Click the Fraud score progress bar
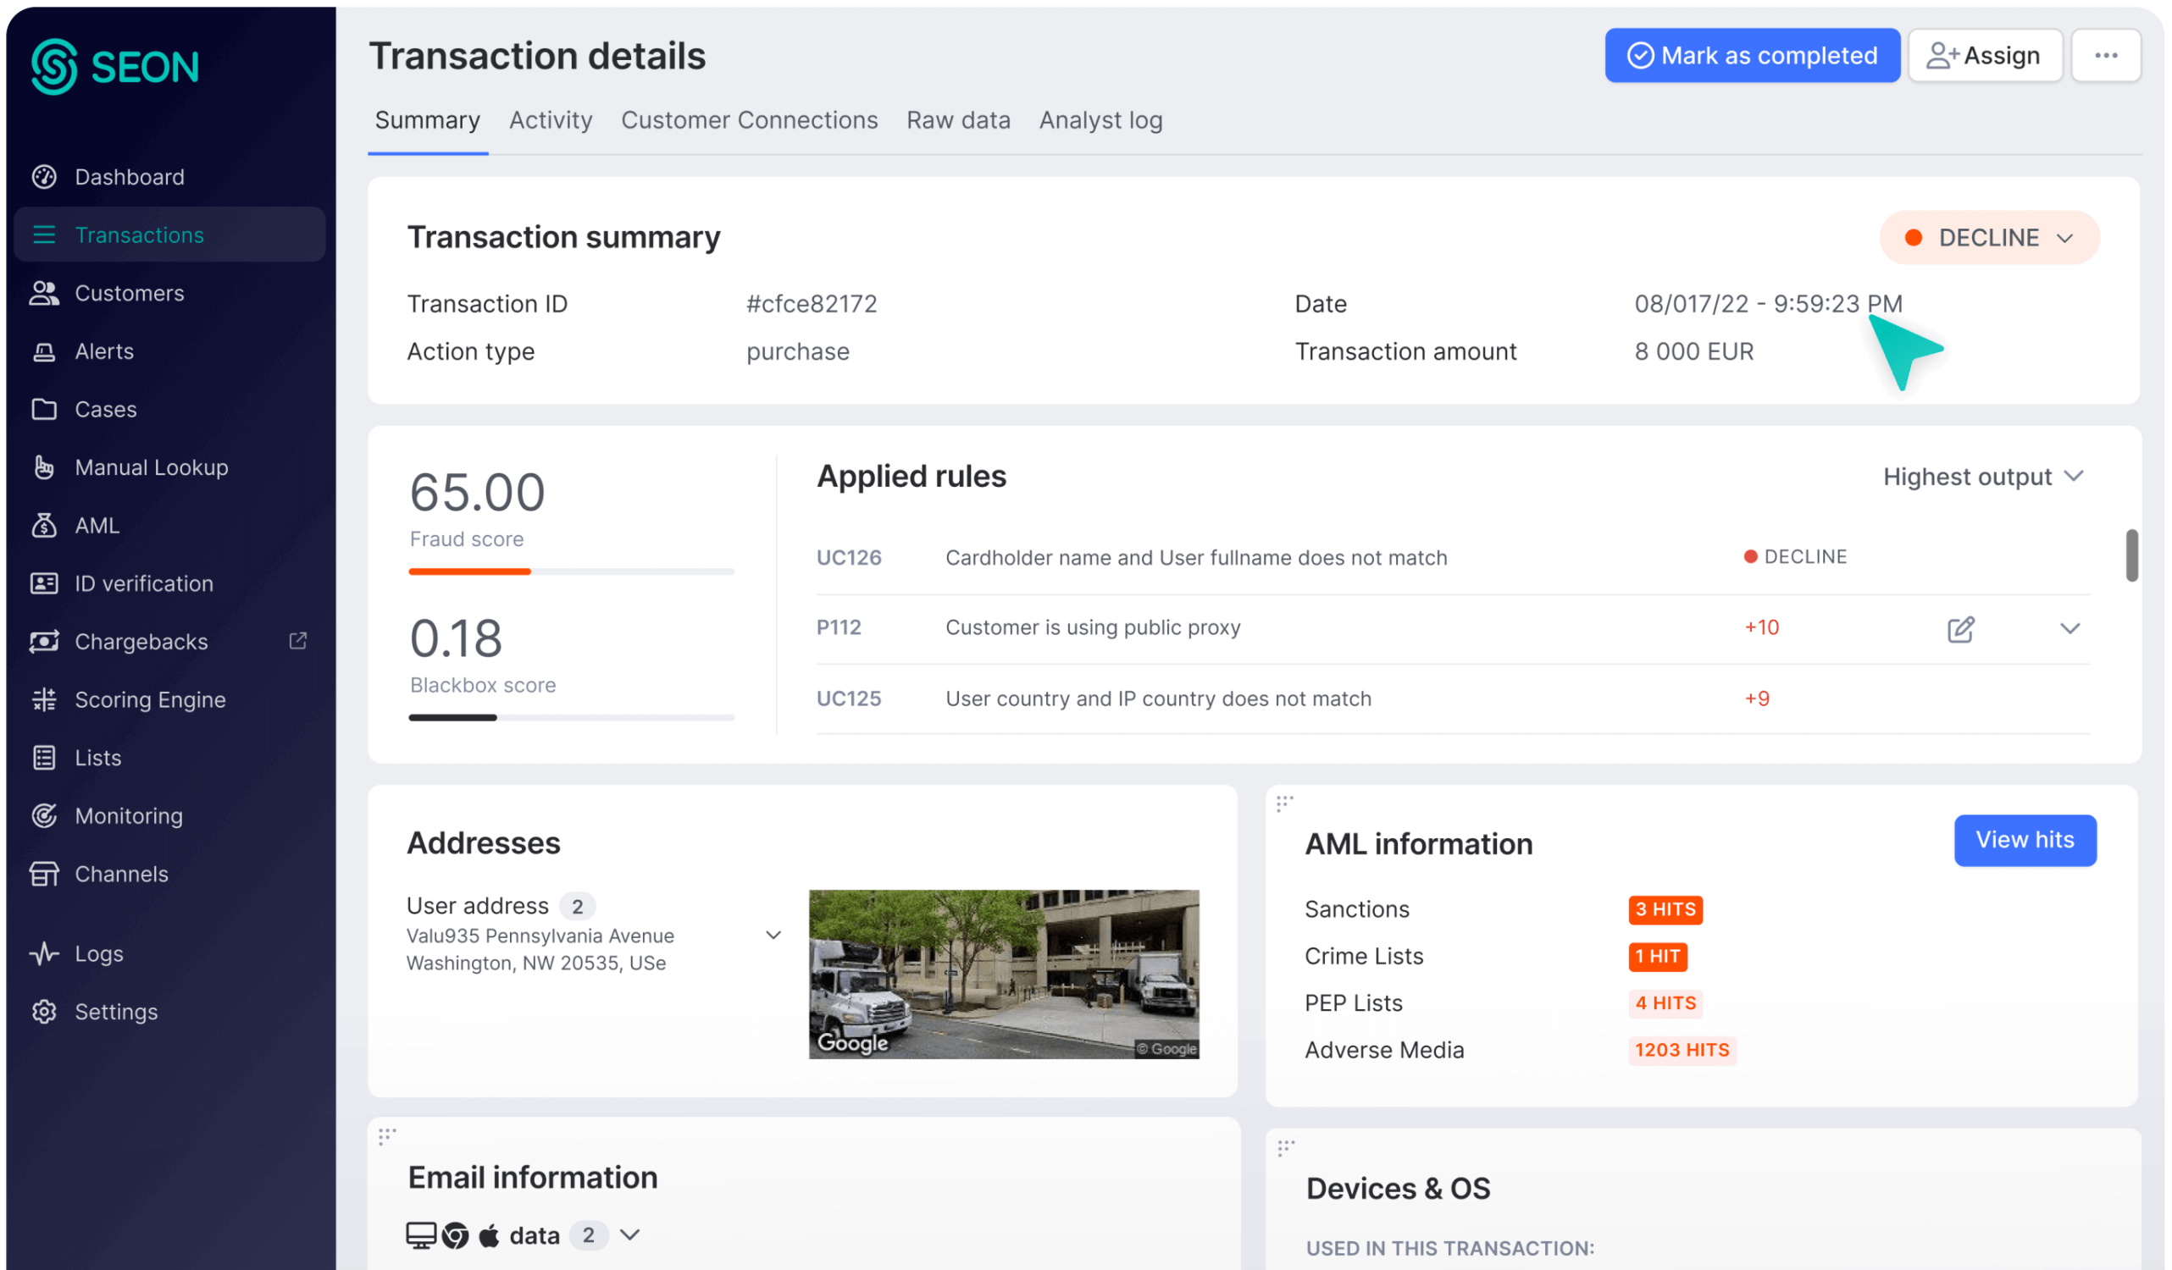 (571, 571)
